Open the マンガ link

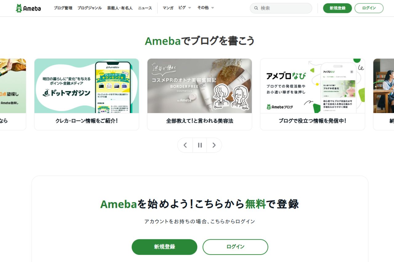coord(168,8)
